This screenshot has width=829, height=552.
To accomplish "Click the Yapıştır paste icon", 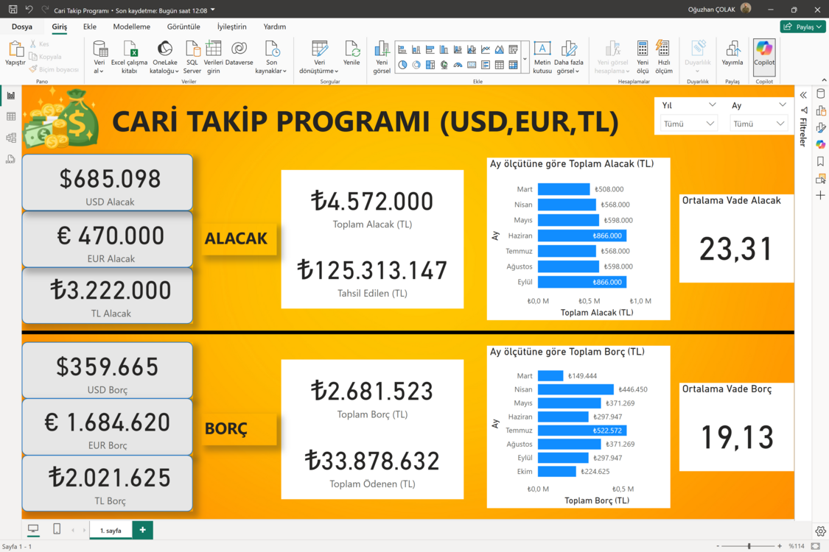I will click(x=15, y=49).
